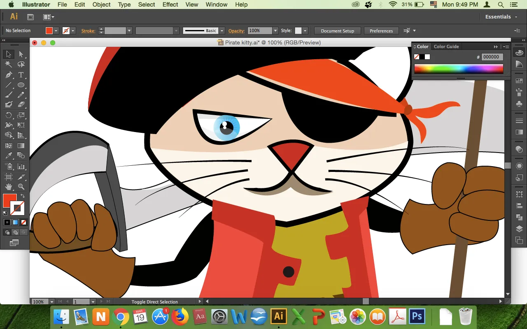
Task: Change the screen mode button
Action: 14,243
